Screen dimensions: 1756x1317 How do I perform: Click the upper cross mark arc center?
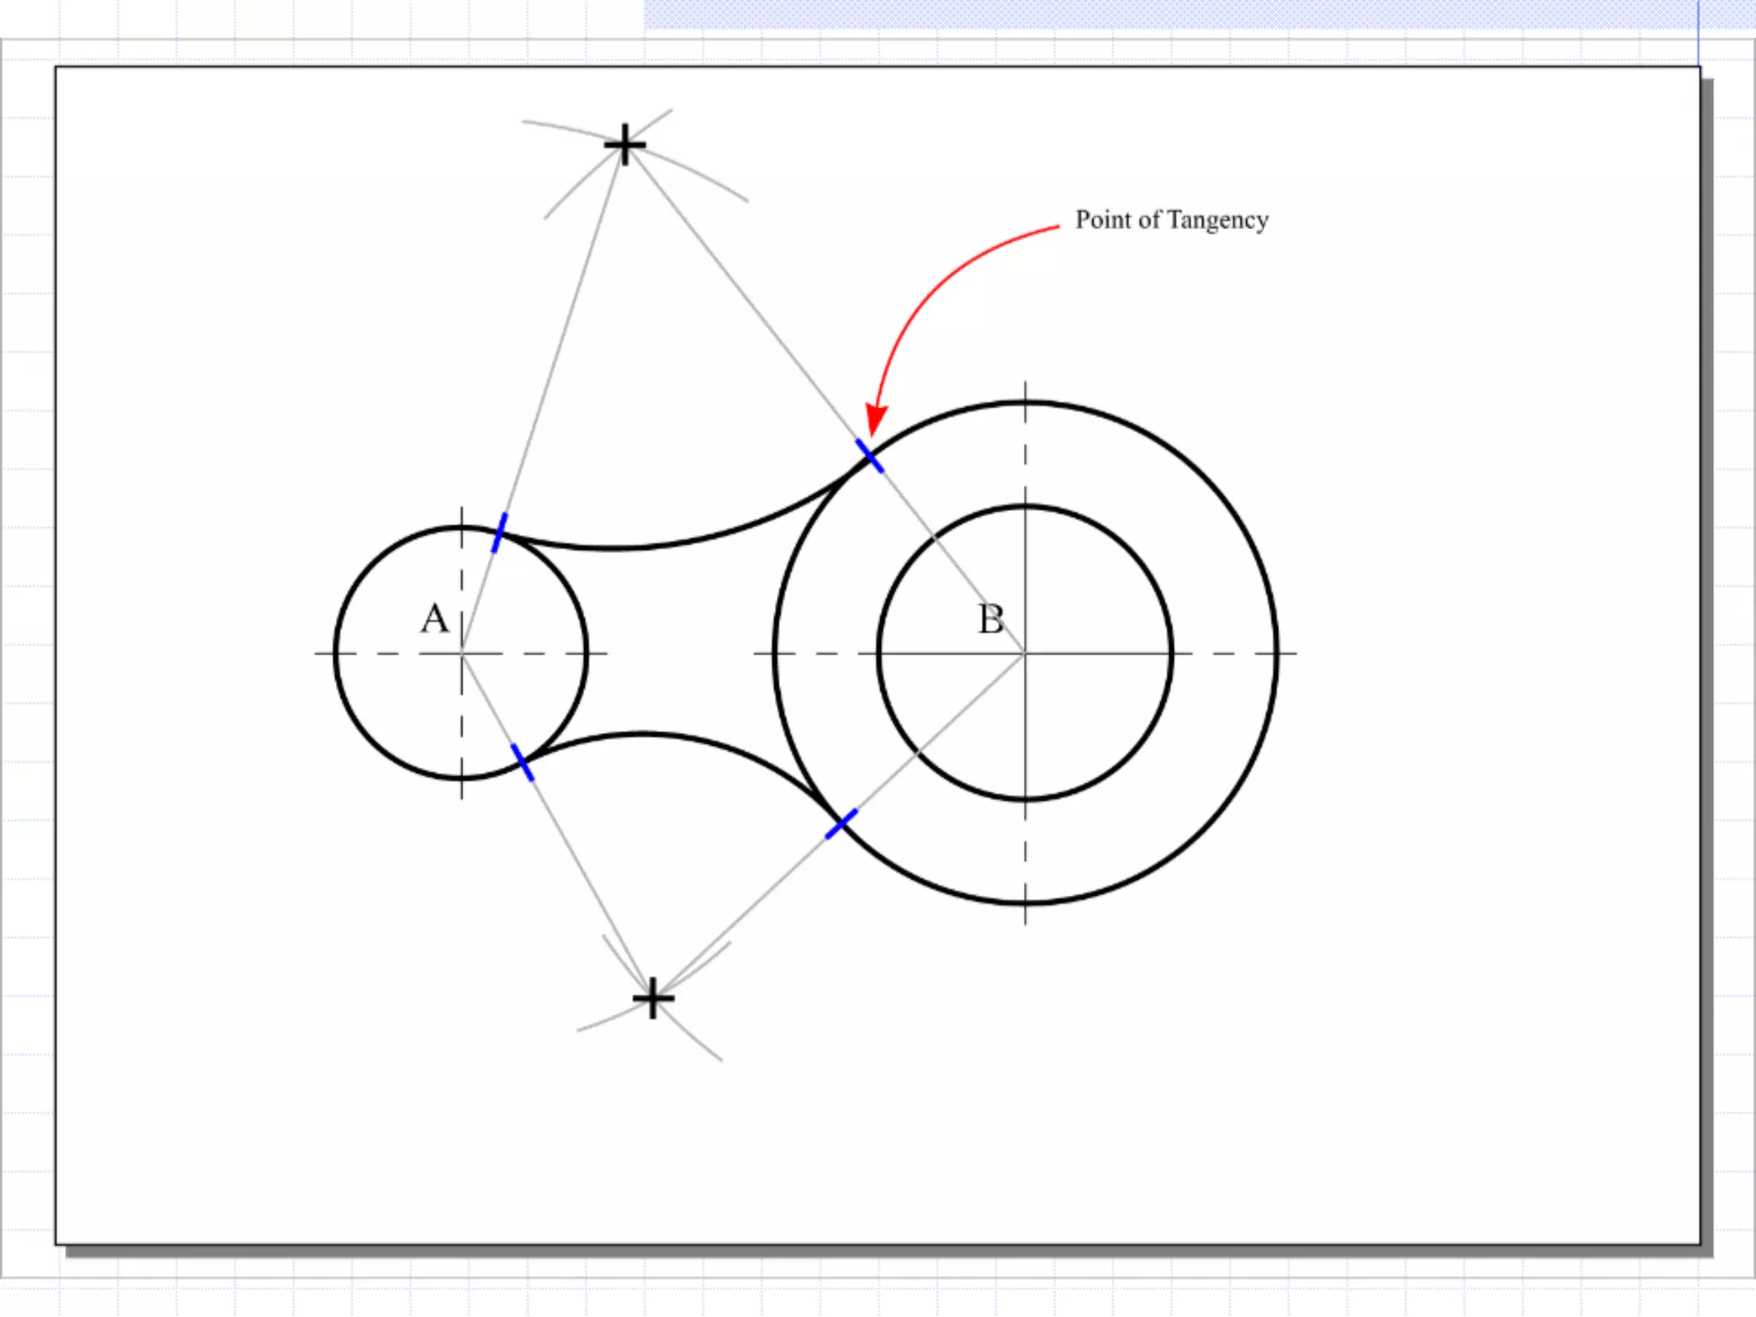pos(625,144)
